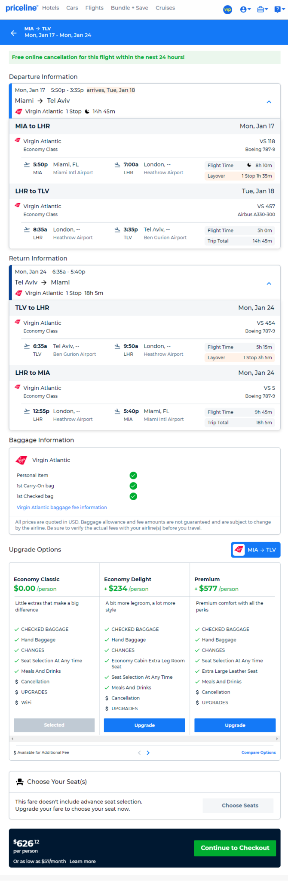Go to next upgrade options with right chevron

coord(148,752)
